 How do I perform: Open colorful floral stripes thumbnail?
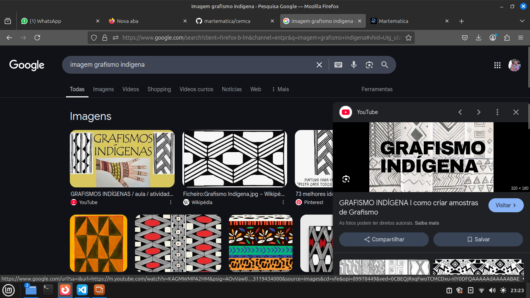[x=261, y=243]
